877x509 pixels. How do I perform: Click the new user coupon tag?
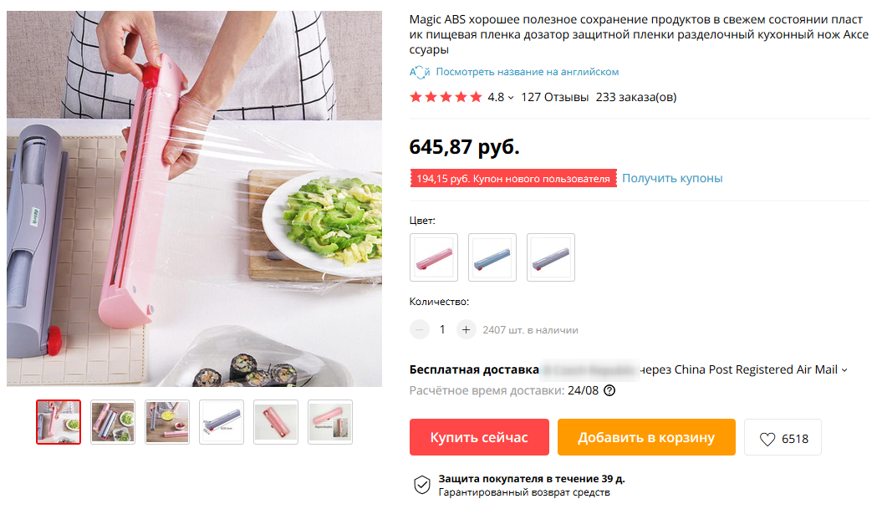512,179
